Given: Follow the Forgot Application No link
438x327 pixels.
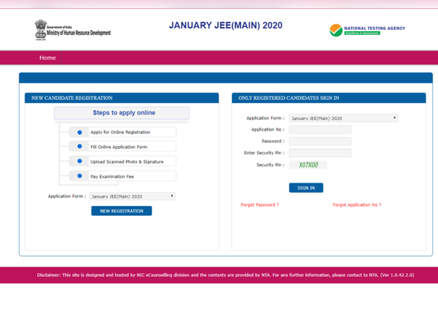Looking at the screenshot, I should [357, 204].
